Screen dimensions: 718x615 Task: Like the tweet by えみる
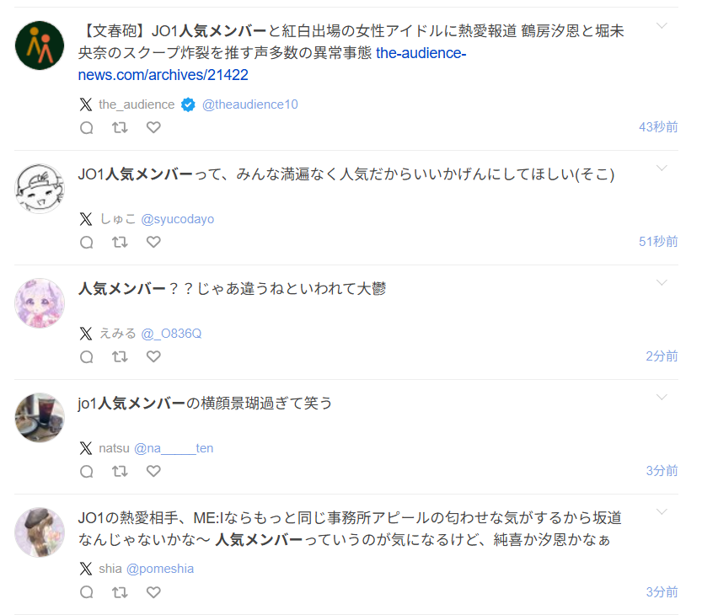pos(153,357)
